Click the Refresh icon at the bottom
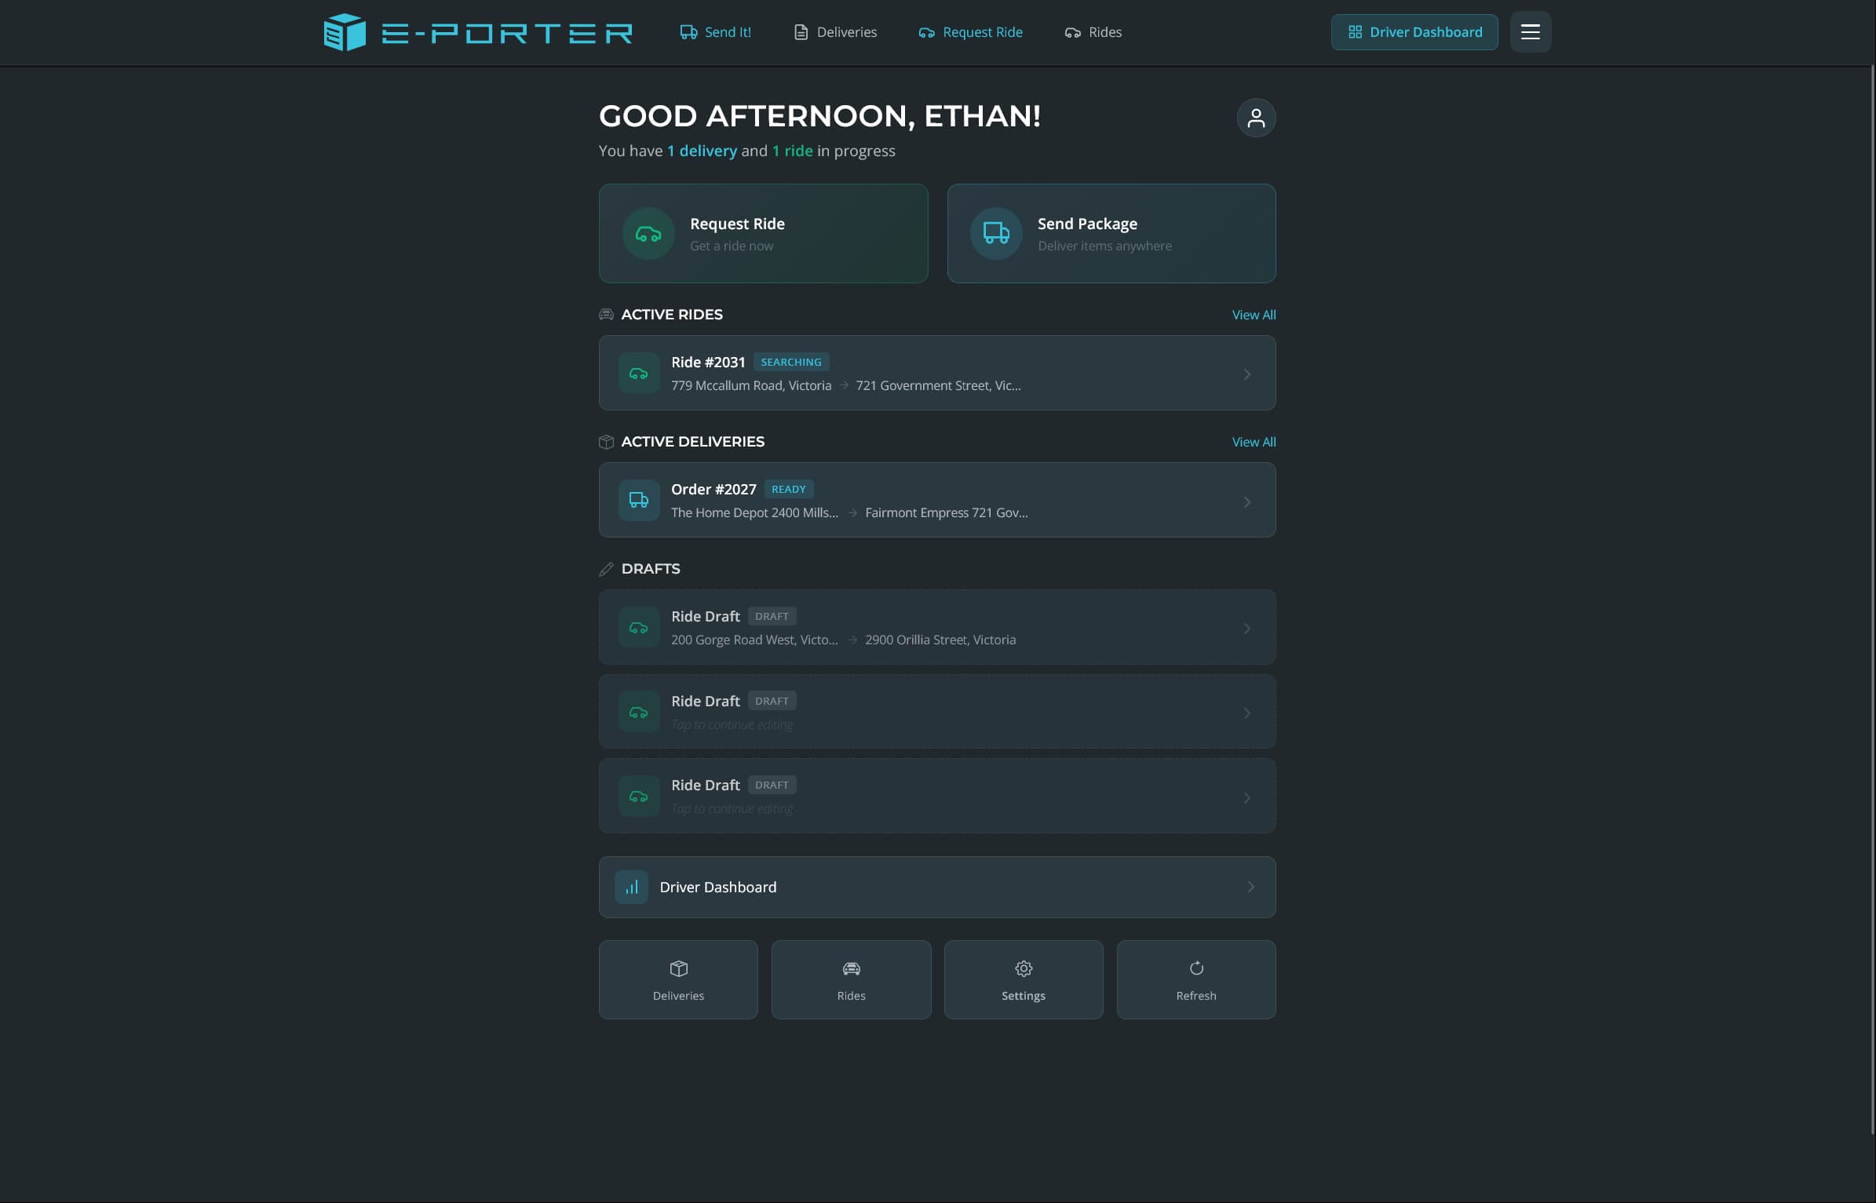 click(x=1195, y=968)
